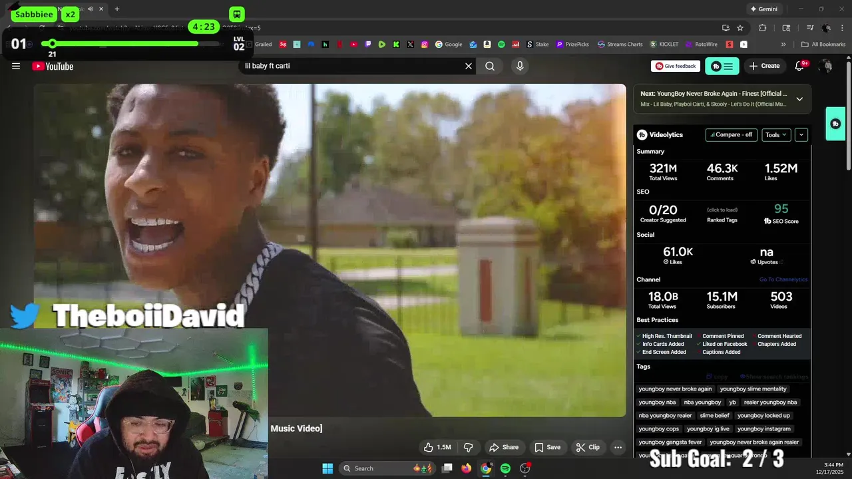This screenshot has height=479, width=852.
Task: Follow the Go To Channelytics link
Action: [783, 279]
